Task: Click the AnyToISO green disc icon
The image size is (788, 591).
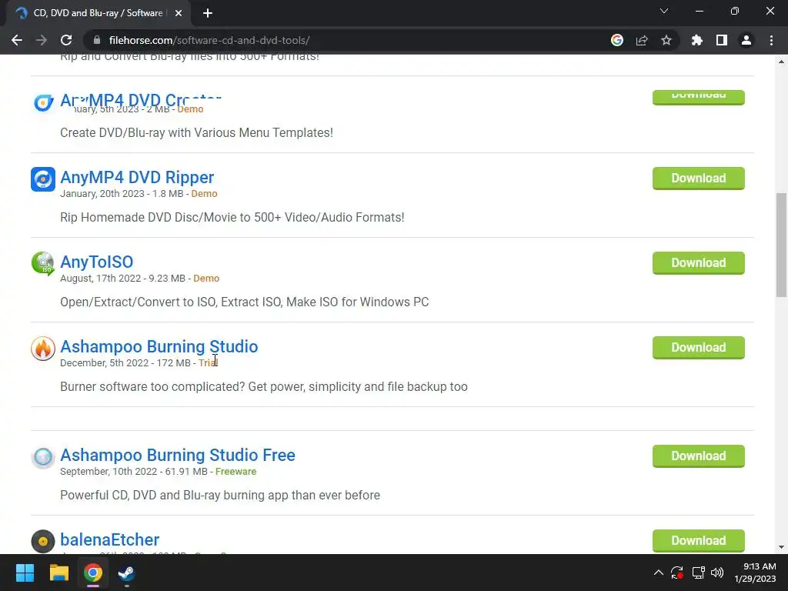Action: pos(43,264)
